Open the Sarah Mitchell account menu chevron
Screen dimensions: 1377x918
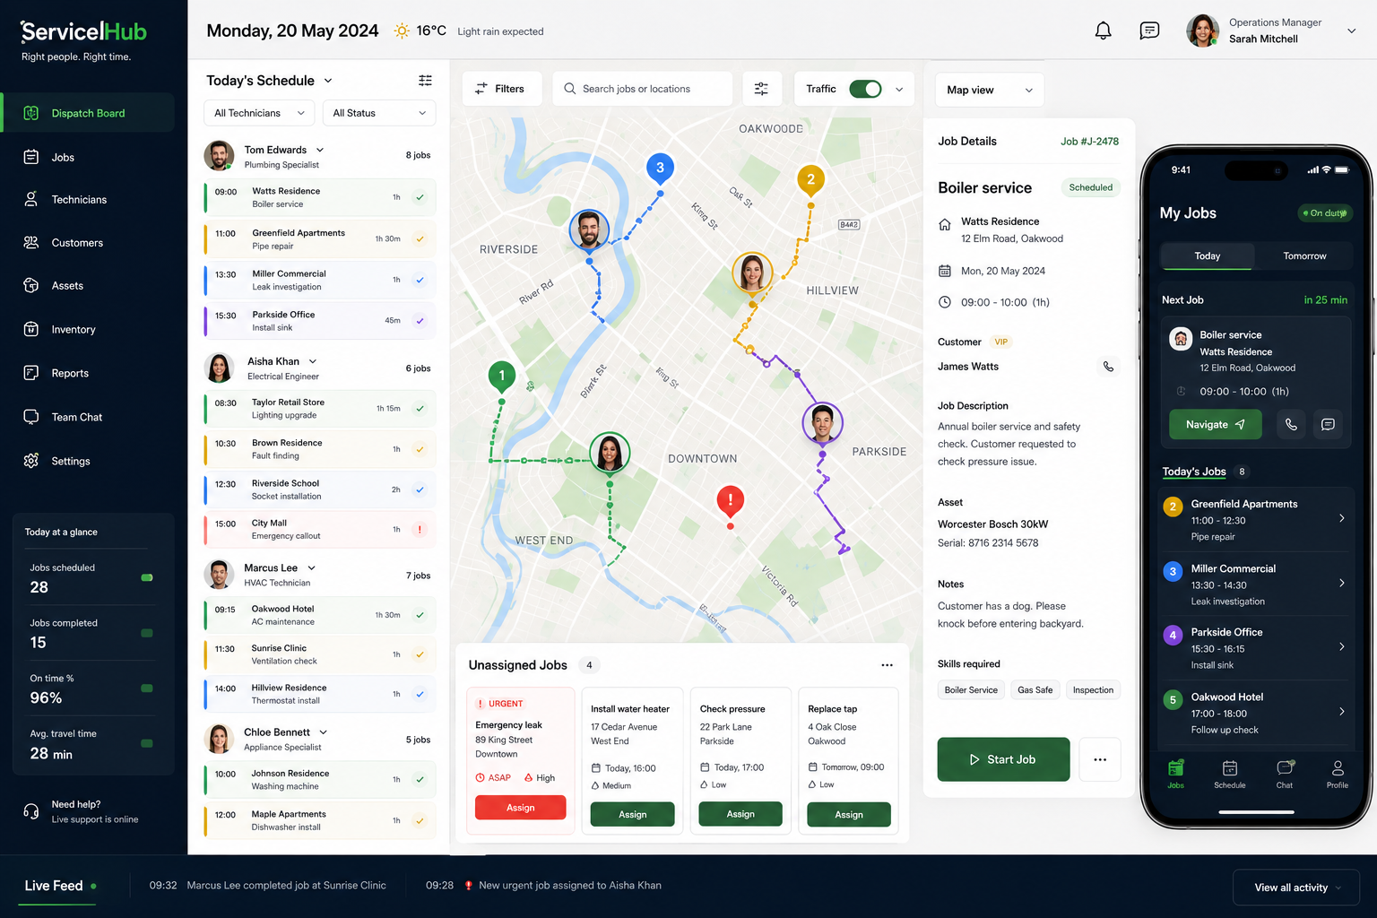pos(1352,30)
